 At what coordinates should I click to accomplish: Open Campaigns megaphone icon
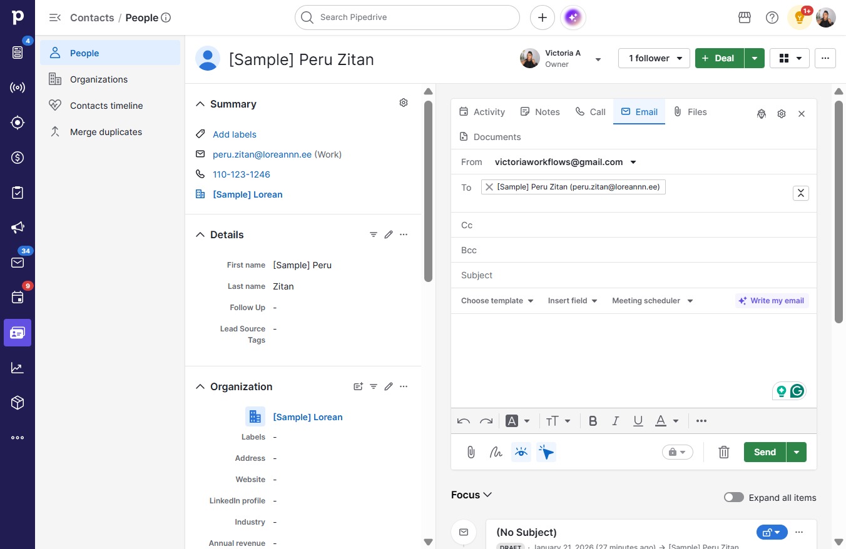18,228
